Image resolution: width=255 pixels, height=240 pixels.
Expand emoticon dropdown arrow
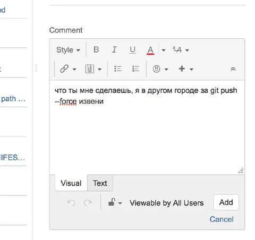[x=166, y=69]
